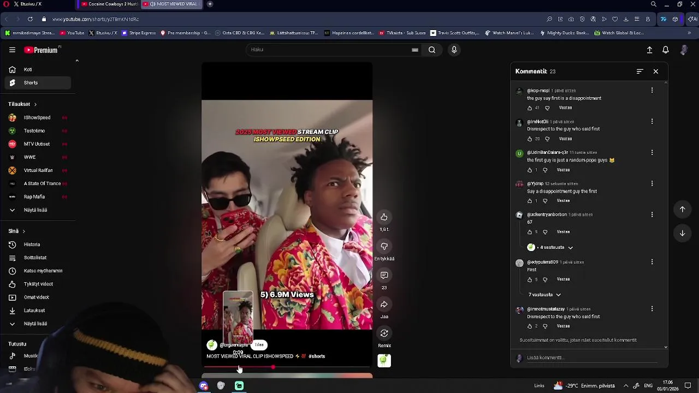The image size is (699, 393).
Task: Open the short's sound thumbnail icon
Action: pos(384,360)
